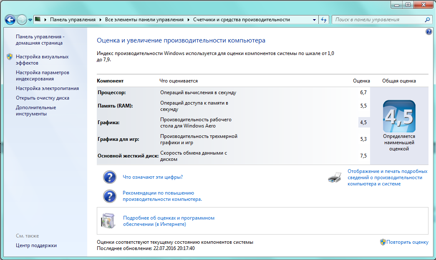Open recent pages dropdown arrow
This screenshot has height=260, width=436.
[x=30, y=20]
